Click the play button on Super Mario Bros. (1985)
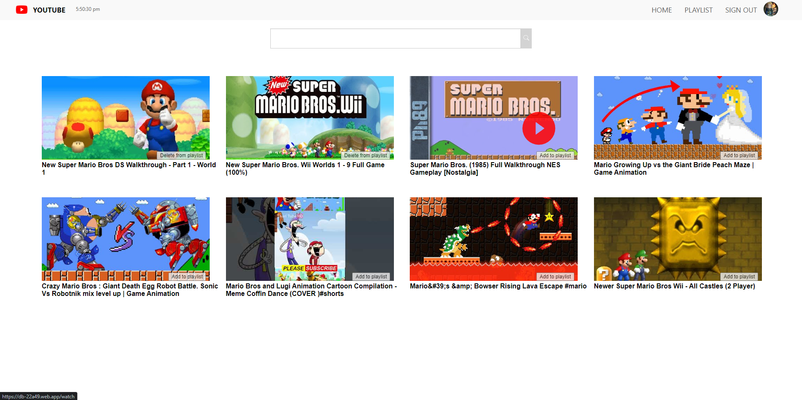The height and width of the screenshot is (400, 802). [538, 128]
